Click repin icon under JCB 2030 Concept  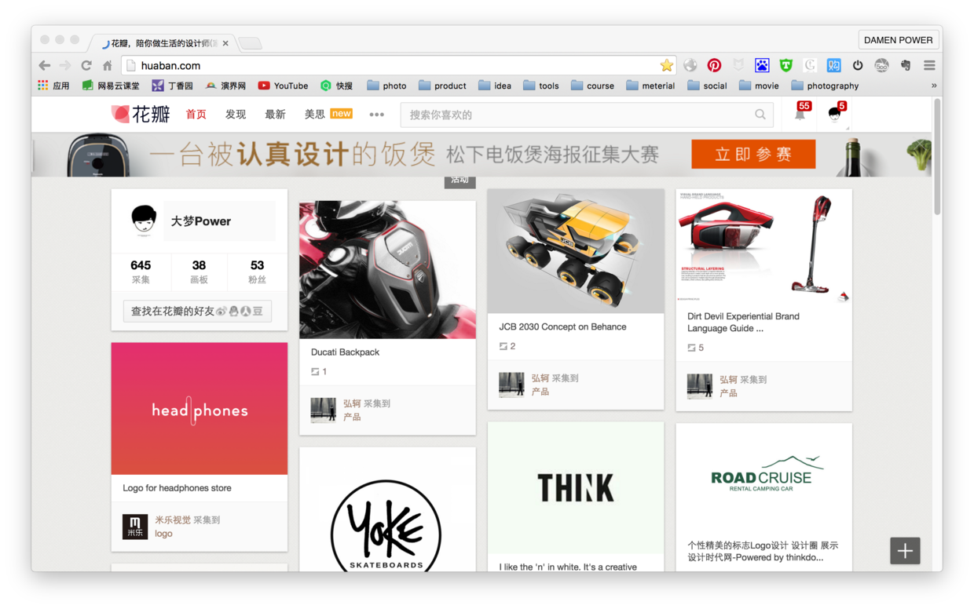pyautogui.click(x=503, y=346)
